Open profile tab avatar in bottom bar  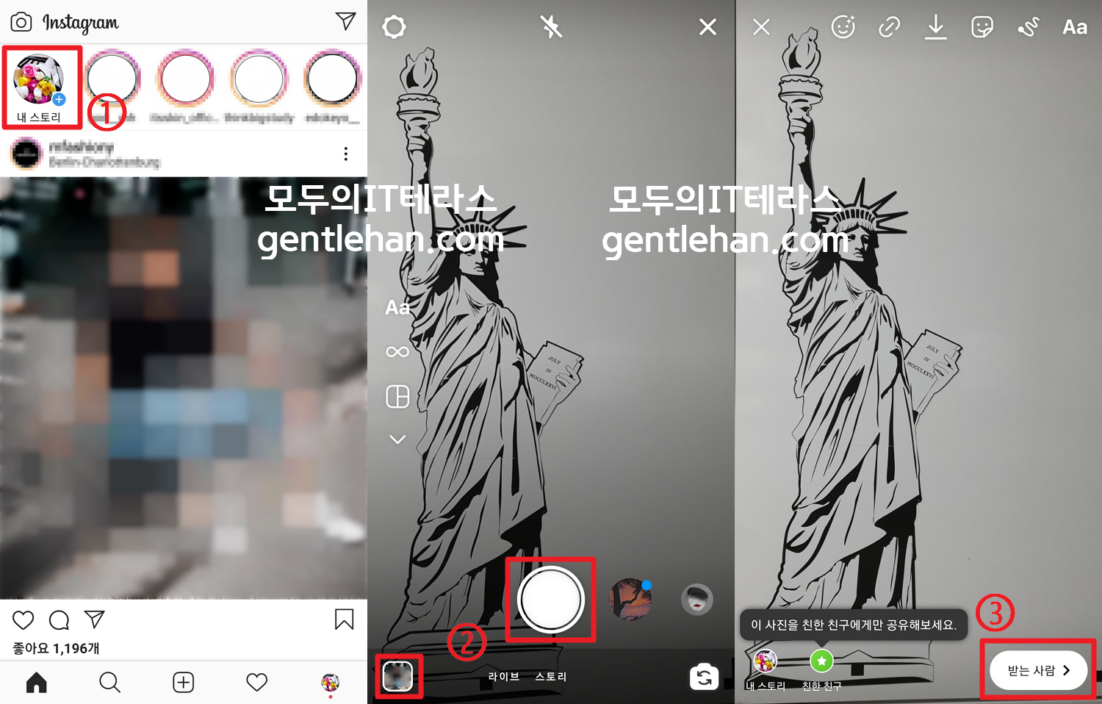tap(331, 683)
